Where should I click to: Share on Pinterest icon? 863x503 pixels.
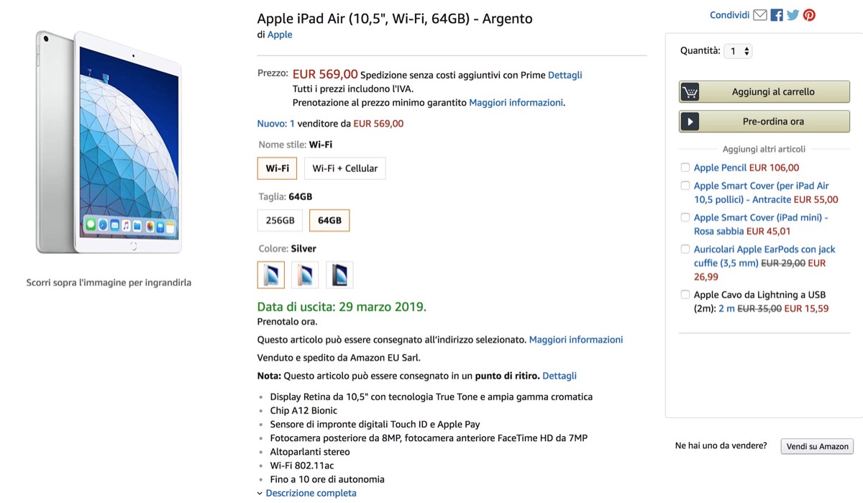[809, 15]
